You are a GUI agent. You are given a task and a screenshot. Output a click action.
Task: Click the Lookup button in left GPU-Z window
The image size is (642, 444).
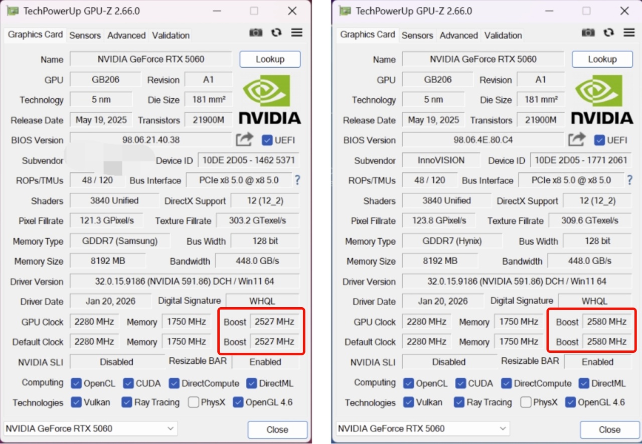270,59
